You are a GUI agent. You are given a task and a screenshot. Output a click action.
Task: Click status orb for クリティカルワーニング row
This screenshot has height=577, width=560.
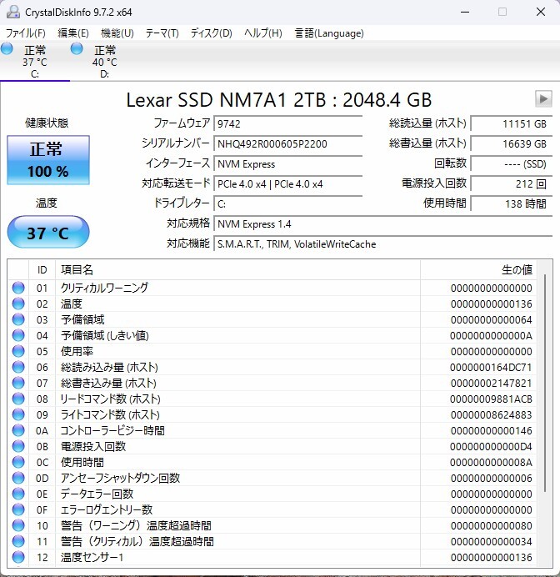point(18,288)
